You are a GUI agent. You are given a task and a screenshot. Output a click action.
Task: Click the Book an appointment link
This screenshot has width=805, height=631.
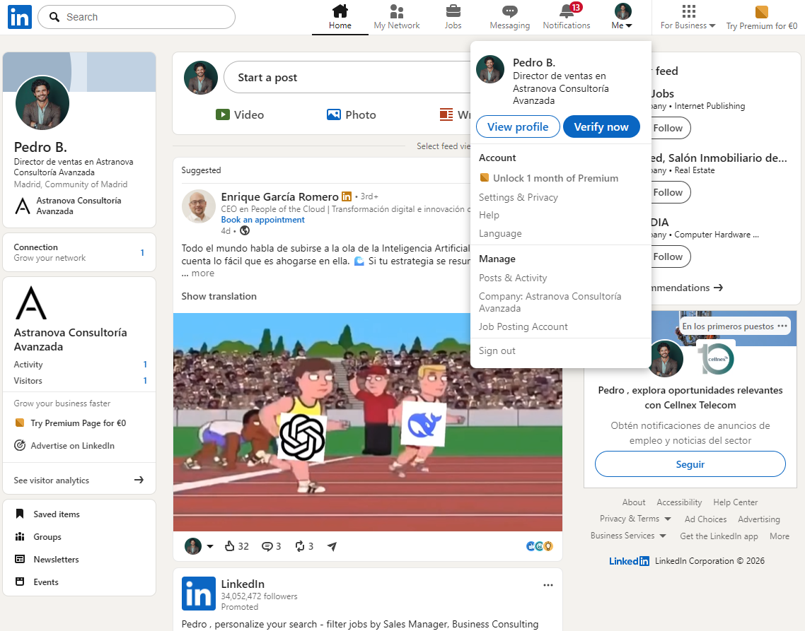tap(262, 220)
